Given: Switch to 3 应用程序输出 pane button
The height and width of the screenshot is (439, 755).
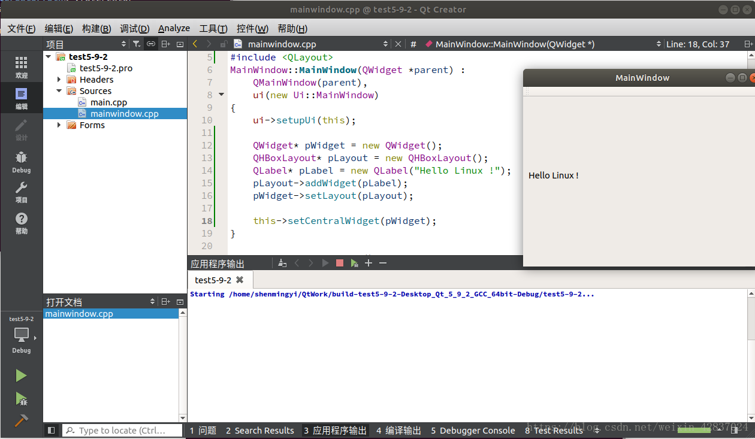Looking at the screenshot, I should point(335,430).
